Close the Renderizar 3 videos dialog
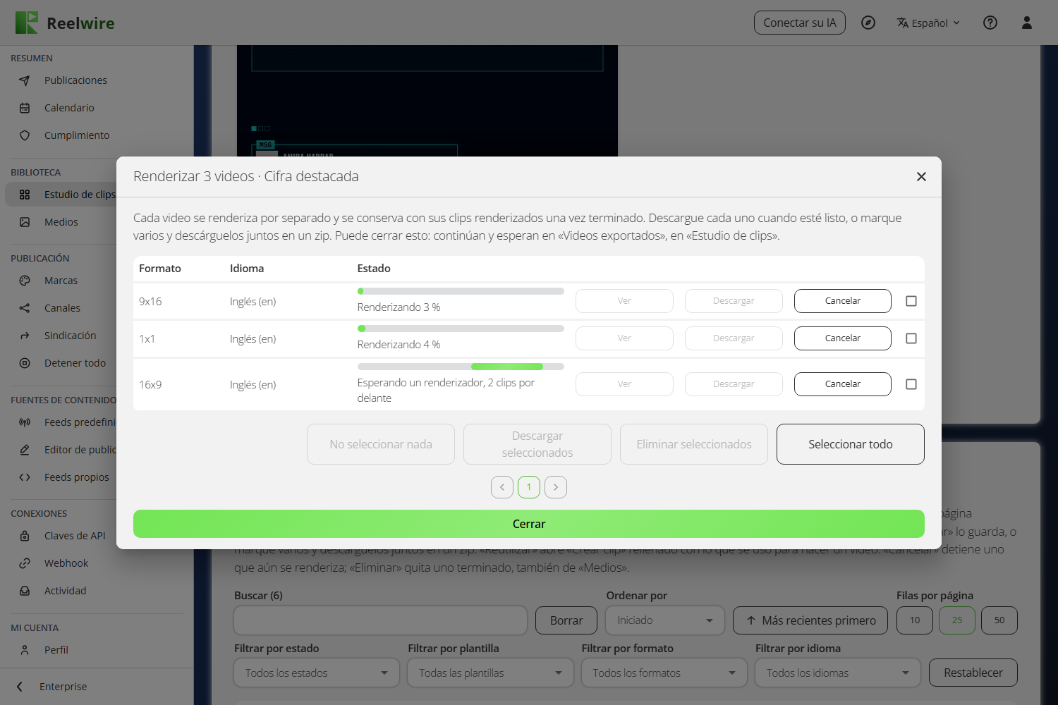1058x705 pixels. tap(921, 177)
